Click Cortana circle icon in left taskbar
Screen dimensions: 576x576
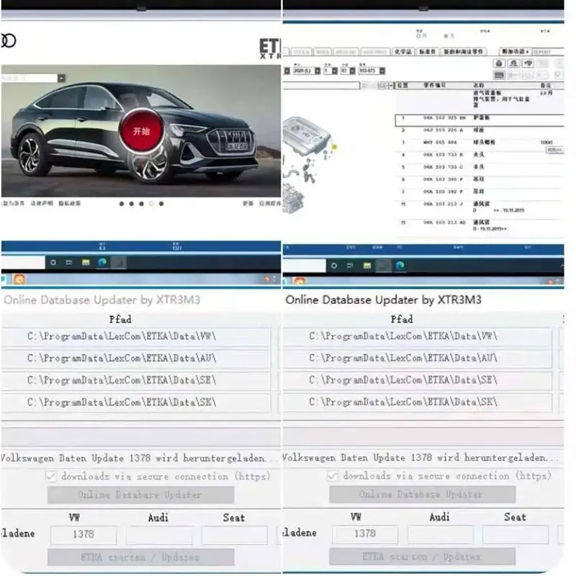coord(53,262)
